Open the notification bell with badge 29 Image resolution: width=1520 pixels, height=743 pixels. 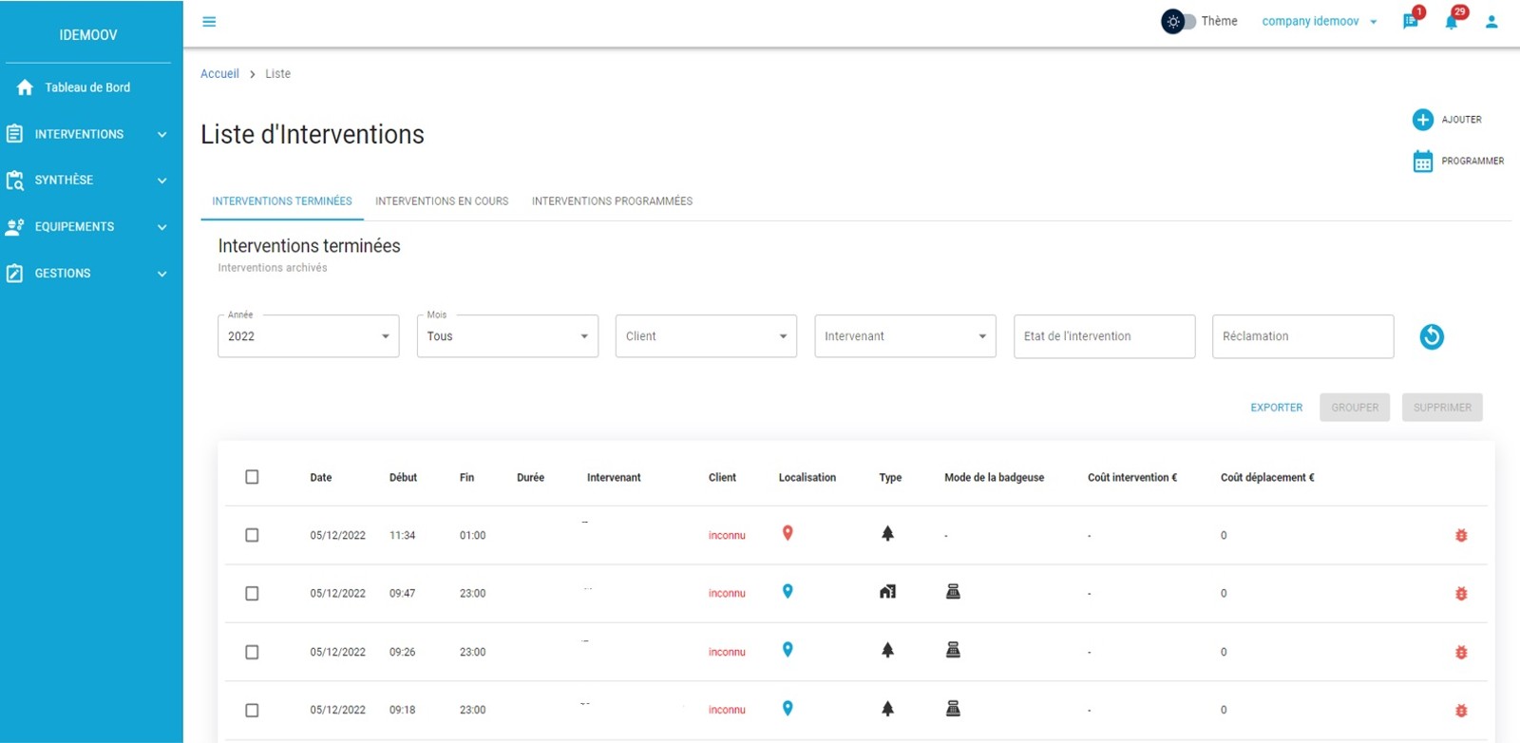1452,21
